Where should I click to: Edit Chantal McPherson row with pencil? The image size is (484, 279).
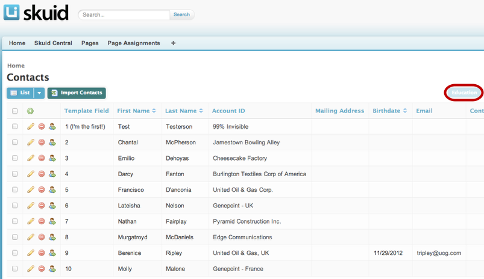point(31,143)
